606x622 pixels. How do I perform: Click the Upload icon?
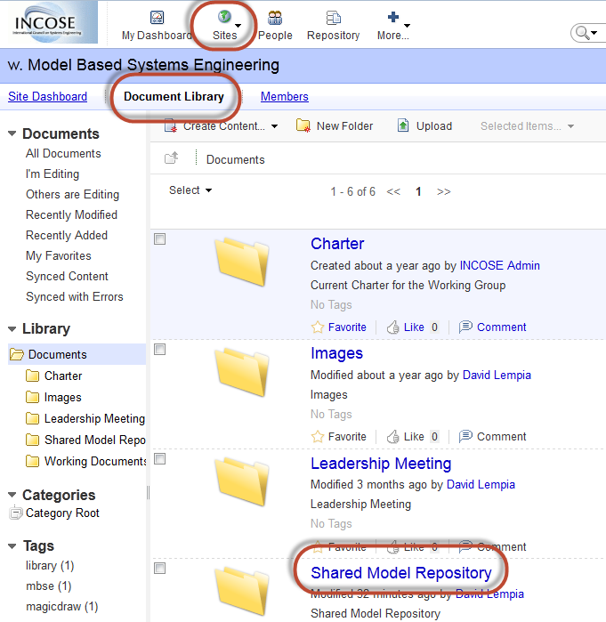pos(403,125)
